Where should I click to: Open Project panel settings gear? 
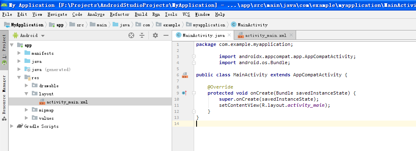155,35
